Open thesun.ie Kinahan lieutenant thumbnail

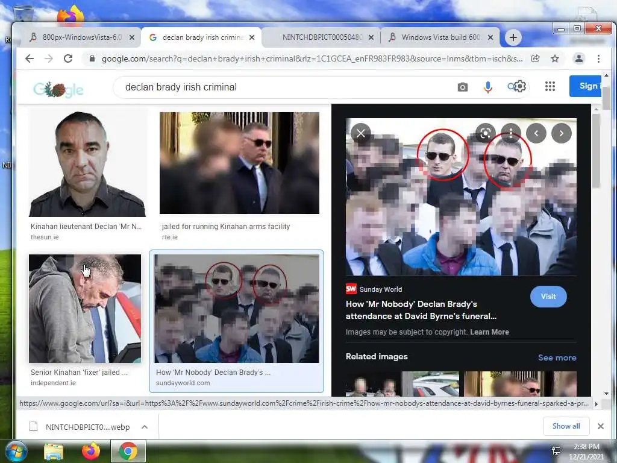(87, 164)
